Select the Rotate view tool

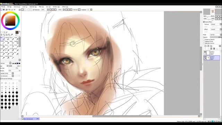pyautogui.click(x=7, y=35)
